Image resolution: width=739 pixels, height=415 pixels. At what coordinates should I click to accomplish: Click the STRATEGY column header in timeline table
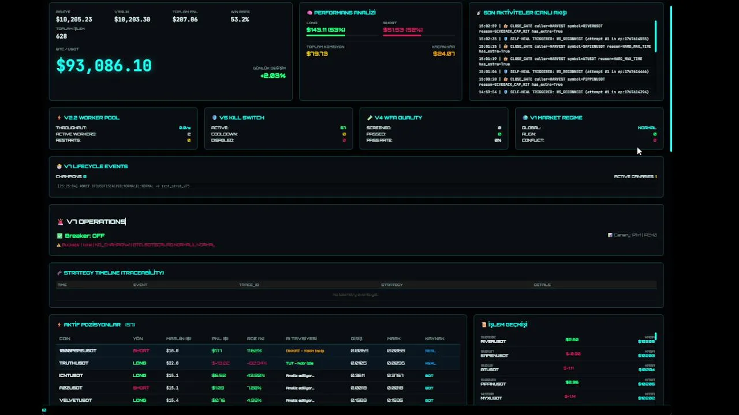[x=391, y=285]
